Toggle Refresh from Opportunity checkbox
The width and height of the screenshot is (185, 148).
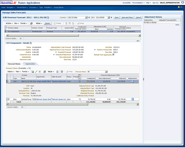click(x=113, y=55)
